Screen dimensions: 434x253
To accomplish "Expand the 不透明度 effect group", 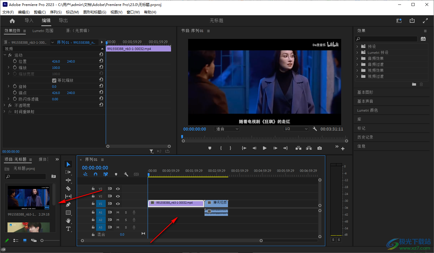I will click(4, 105).
